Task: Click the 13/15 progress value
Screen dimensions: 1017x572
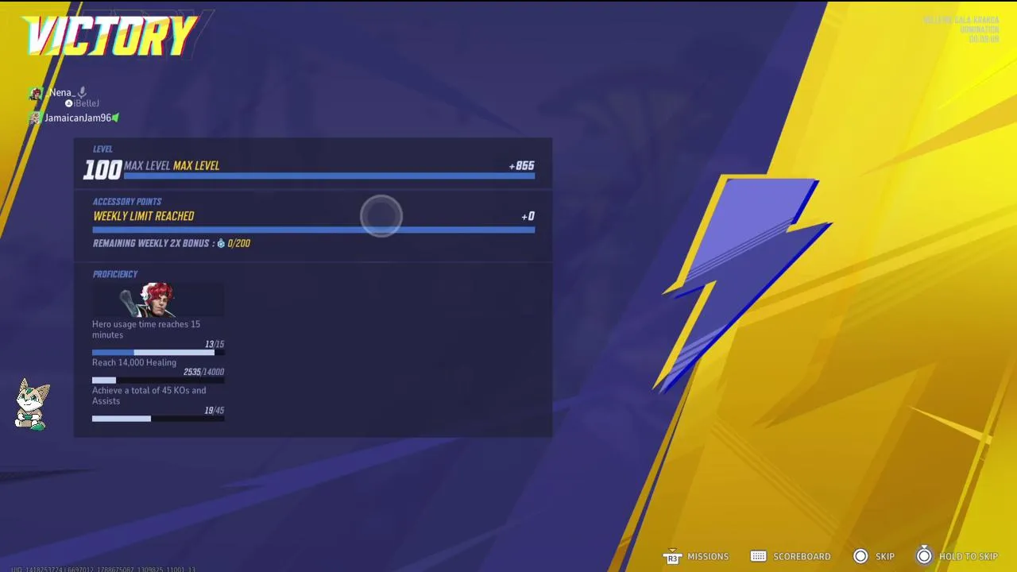Action: 215,344
